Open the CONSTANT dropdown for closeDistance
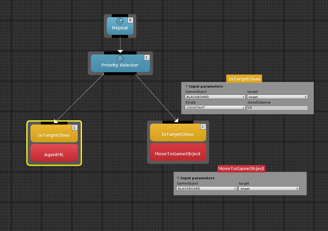This screenshot has height=231, width=328. click(x=215, y=108)
